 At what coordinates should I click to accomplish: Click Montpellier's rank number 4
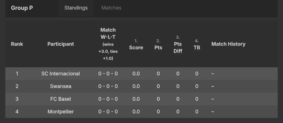pyautogui.click(x=17, y=112)
